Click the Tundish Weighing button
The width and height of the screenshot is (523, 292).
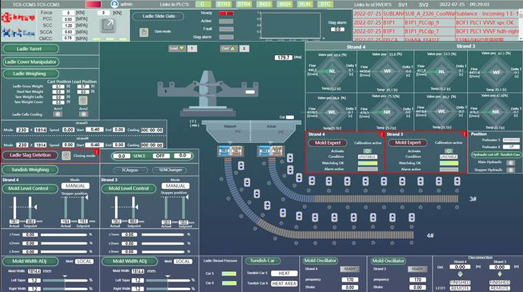tap(31, 169)
